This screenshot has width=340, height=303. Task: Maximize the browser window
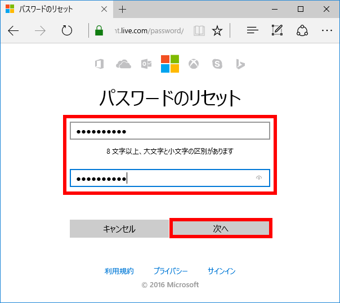pyautogui.click(x=301, y=9)
